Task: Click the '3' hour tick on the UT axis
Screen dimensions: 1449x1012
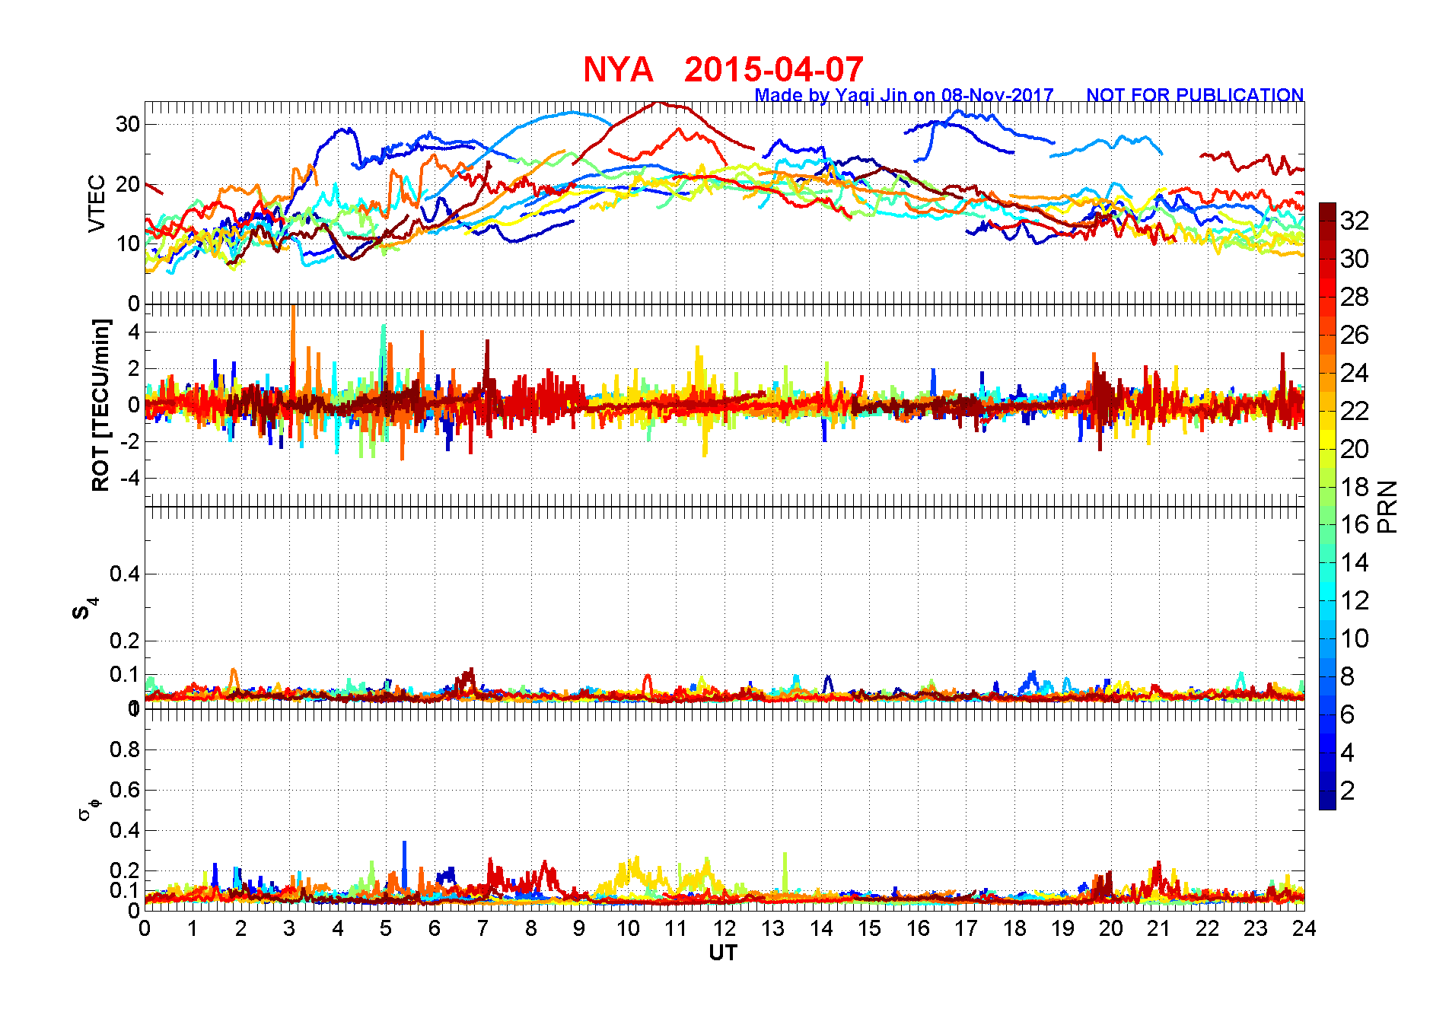Action: [x=289, y=928]
